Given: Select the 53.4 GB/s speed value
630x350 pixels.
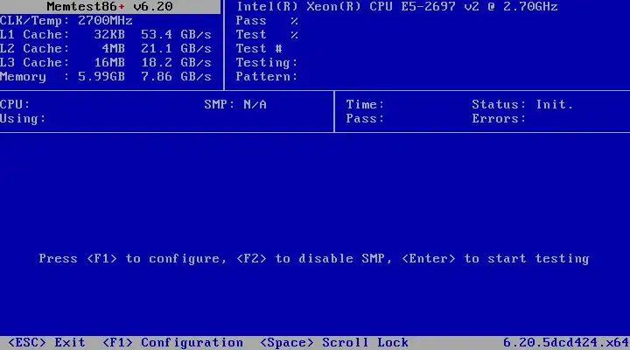Looking at the screenshot, I should pos(176,34).
